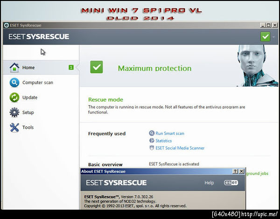Click 'ESET SysRescue is activated' text
This screenshot has height=219, width=280.
click(x=174, y=164)
